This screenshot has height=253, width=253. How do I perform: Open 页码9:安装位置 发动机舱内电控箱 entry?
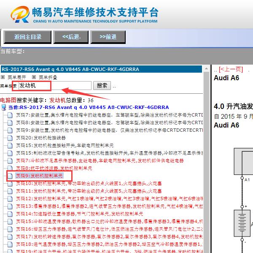(x=109, y=130)
